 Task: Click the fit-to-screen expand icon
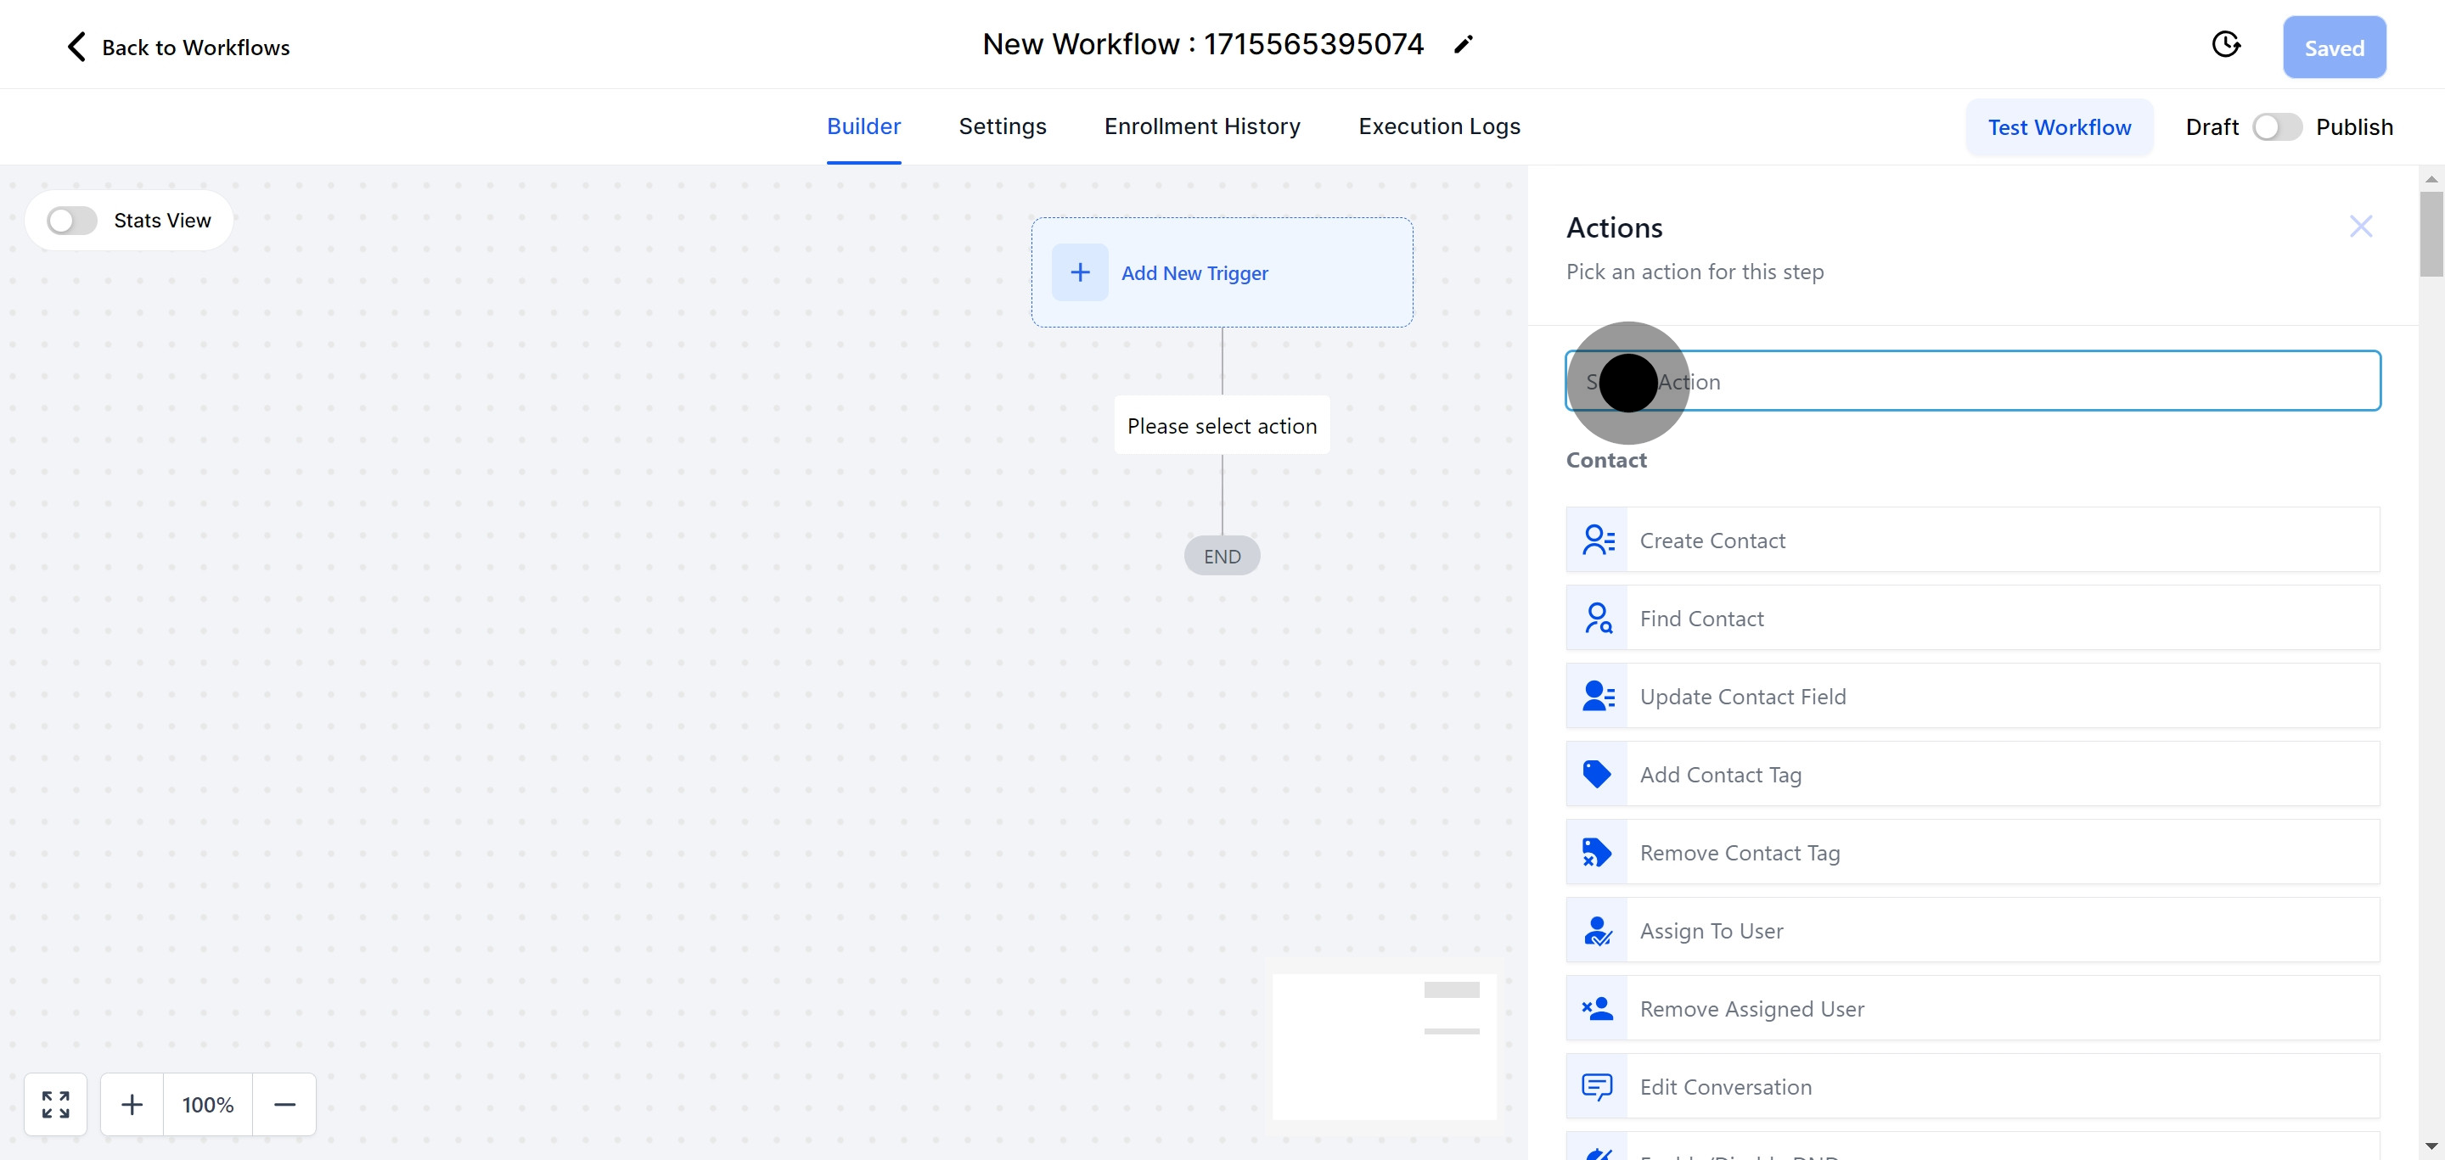56,1104
